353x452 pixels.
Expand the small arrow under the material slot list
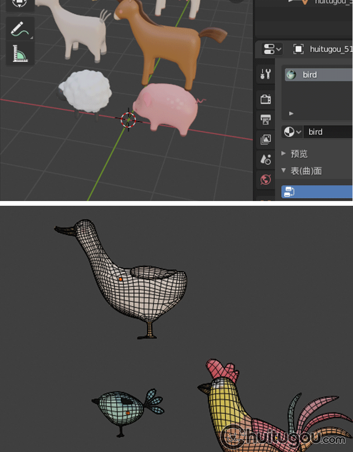(291, 113)
